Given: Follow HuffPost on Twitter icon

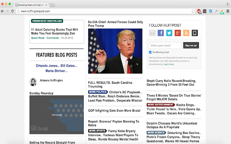Looking at the screenshot, I should [169, 33].
